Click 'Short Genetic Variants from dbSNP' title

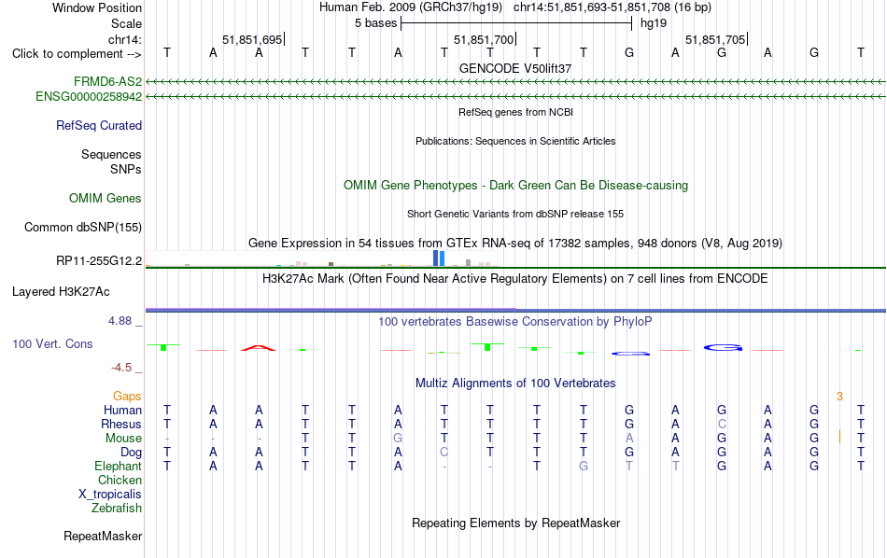(515, 214)
